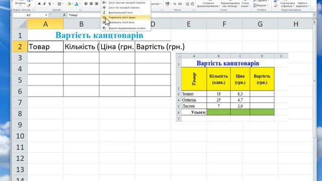Align cell text to the right
Viewport: 322px width, 181px height.
(x=96, y=4)
